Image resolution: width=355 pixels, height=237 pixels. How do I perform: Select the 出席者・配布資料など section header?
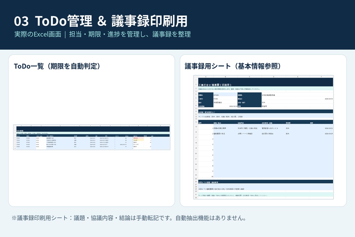click(x=266, y=112)
